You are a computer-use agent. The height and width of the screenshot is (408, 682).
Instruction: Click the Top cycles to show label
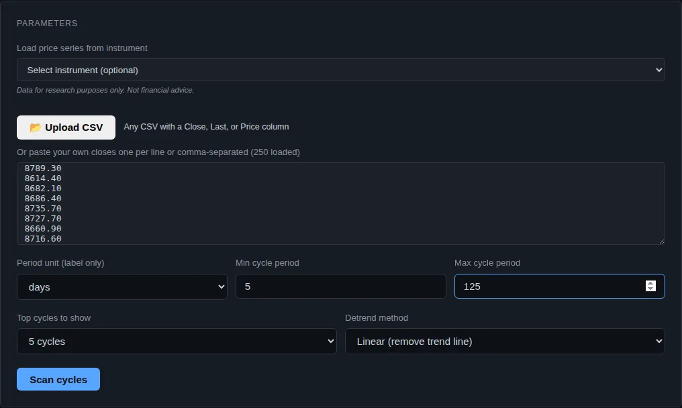tap(54, 318)
